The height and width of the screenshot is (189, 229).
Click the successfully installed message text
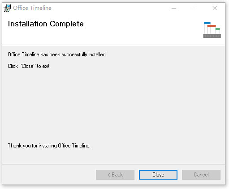[x=57, y=55]
